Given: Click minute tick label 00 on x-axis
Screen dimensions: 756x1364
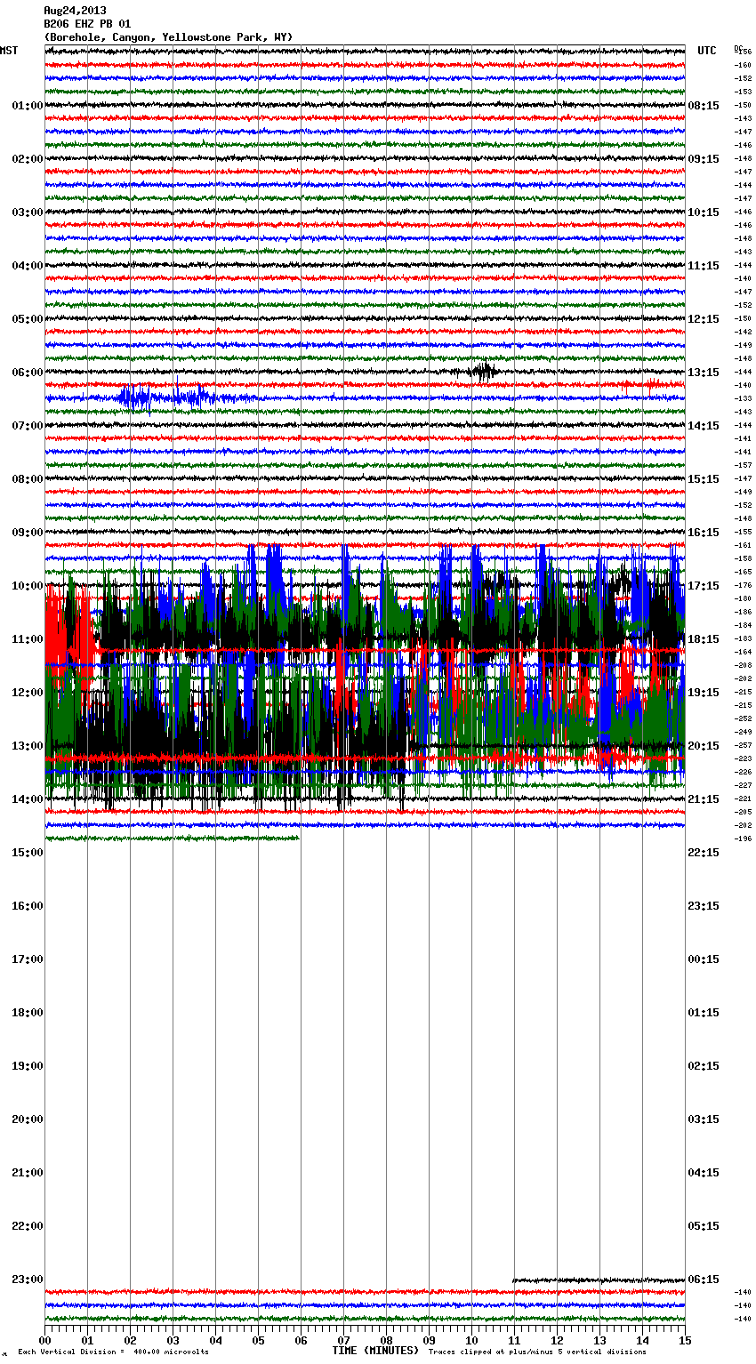Looking at the screenshot, I should coord(44,1341).
